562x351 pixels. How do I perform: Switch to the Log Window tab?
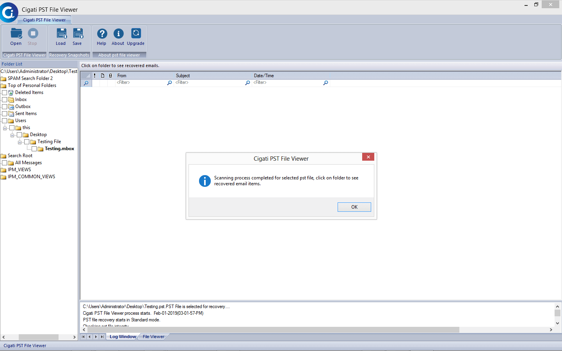pos(123,337)
